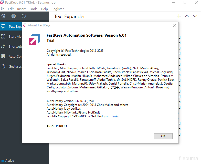Select the Shortcuts arrow icon
The width and height of the screenshot is (201, 164).
4,46
